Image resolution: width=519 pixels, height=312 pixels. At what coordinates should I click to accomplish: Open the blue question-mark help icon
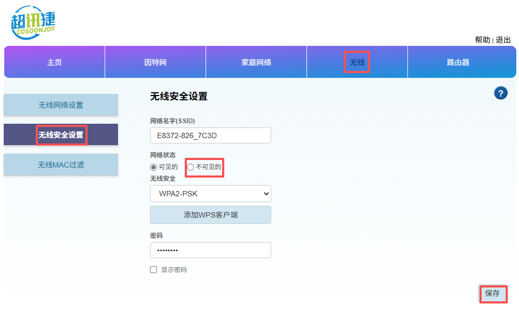click(x=500, y=93)
